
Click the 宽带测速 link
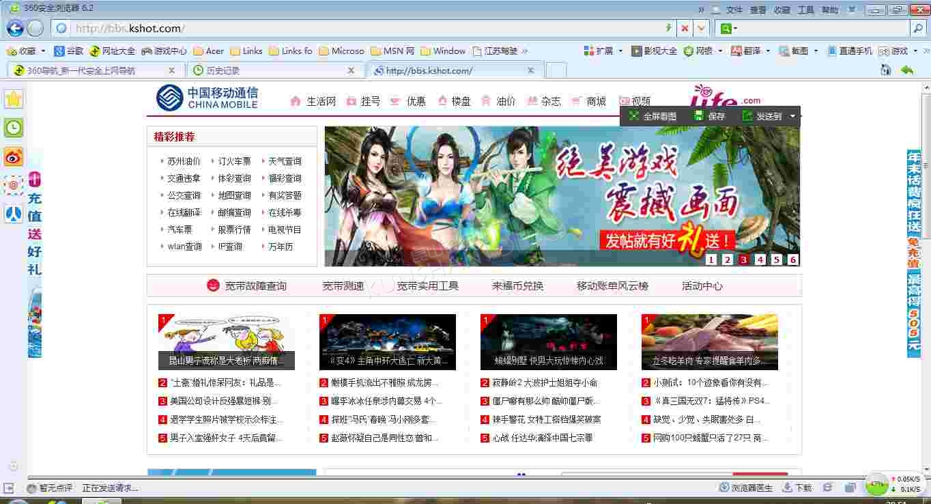343,286
